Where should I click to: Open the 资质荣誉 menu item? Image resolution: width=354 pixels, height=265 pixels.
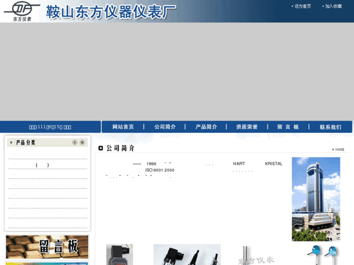pos(247,127)
